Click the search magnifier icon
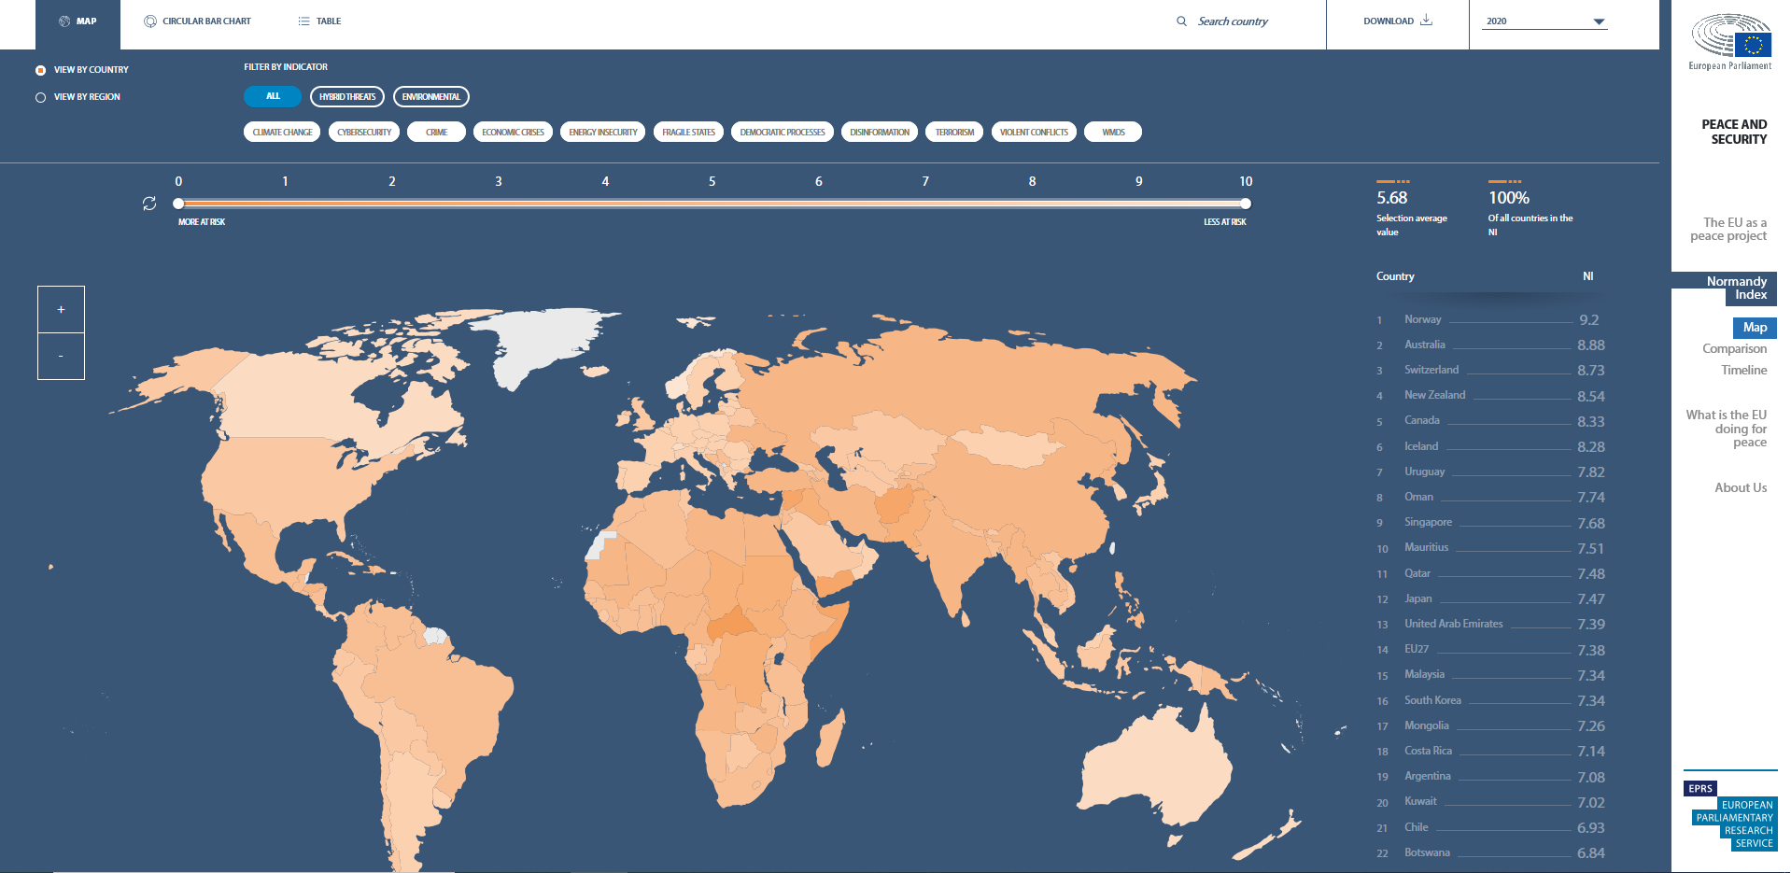 (1181, 21)
